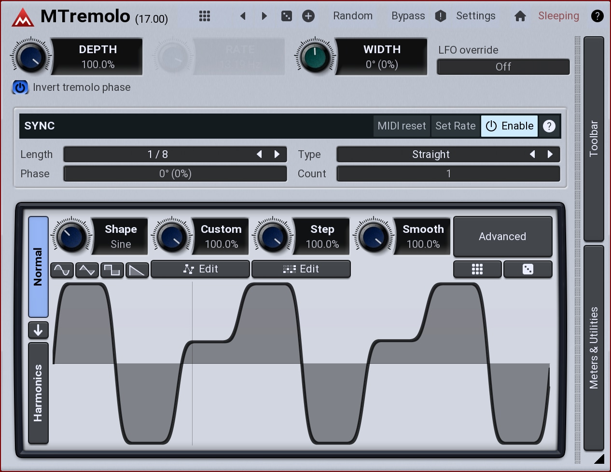This screenshot has height=472, width=611.
Task: Open the presets grid icon in title bar
Action: (205, 16)
